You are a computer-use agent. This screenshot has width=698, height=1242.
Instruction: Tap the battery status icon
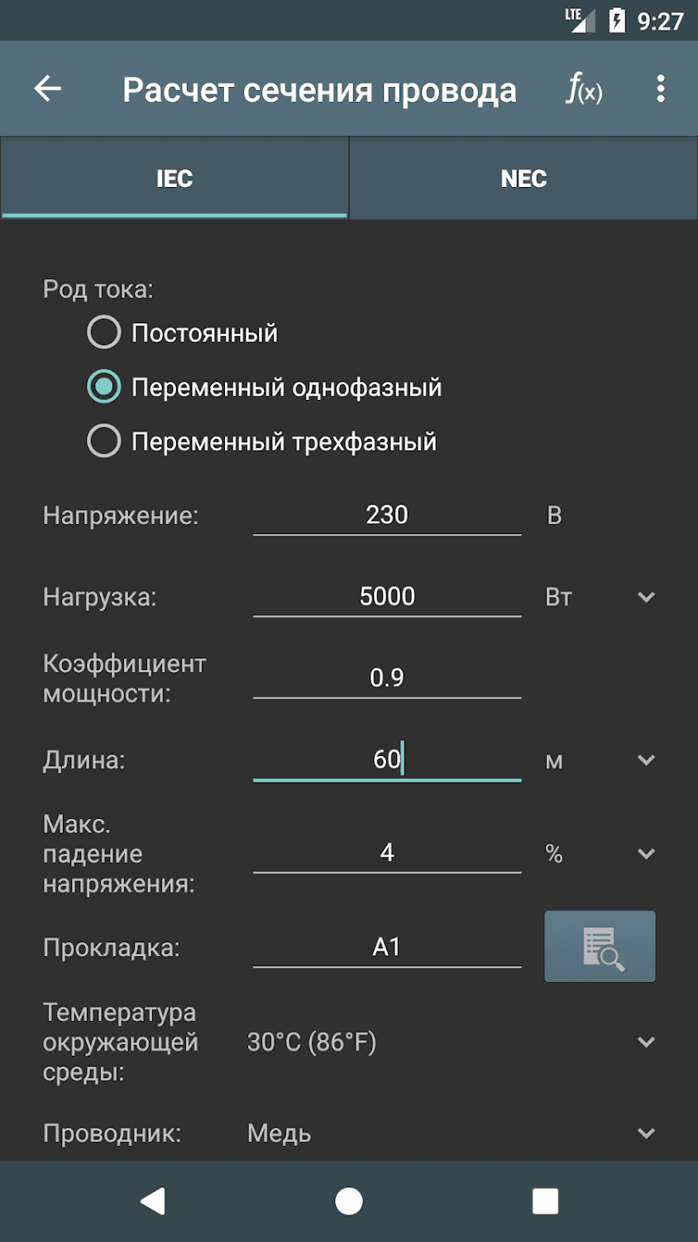[x=617, y=20]
